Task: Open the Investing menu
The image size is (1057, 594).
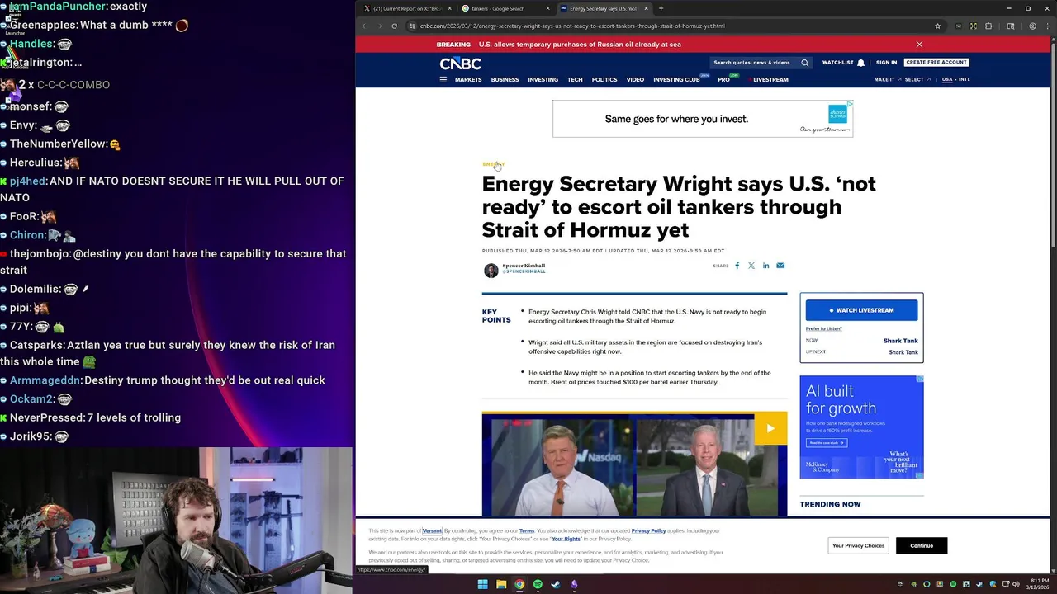Action: click(543, 80)
